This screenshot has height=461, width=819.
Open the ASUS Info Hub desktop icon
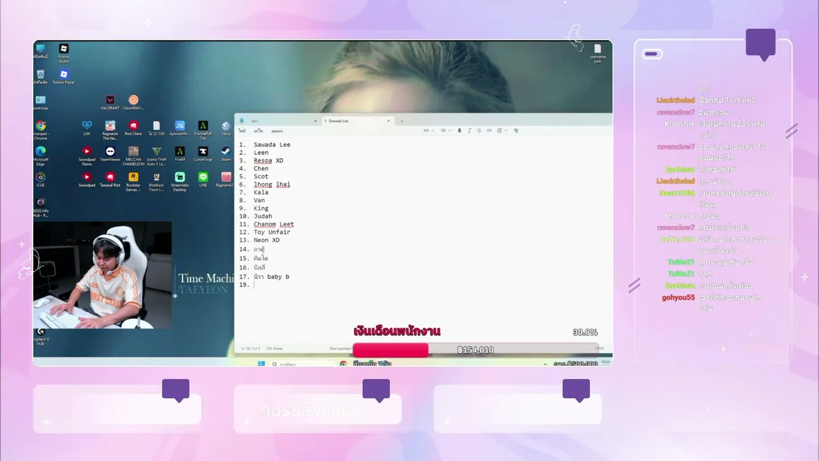pos(40,207)
